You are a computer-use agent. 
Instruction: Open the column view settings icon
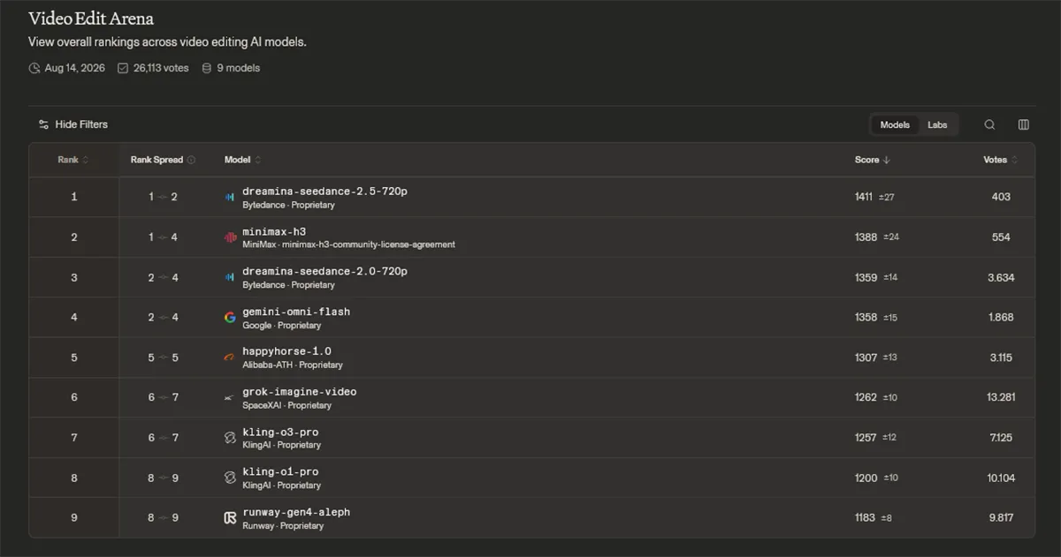click(x=1023, y=124)
